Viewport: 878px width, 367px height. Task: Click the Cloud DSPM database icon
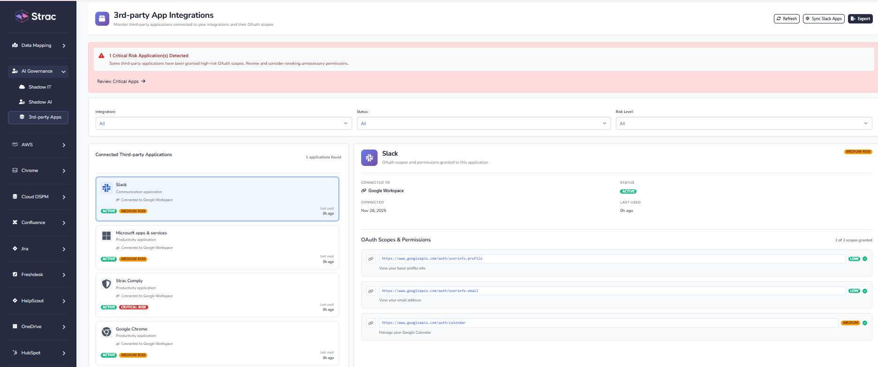(x=15, y=196)
